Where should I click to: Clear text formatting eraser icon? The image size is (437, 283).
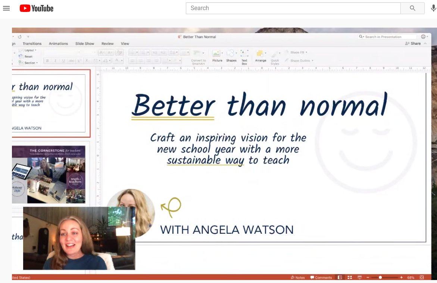(119, 52)
